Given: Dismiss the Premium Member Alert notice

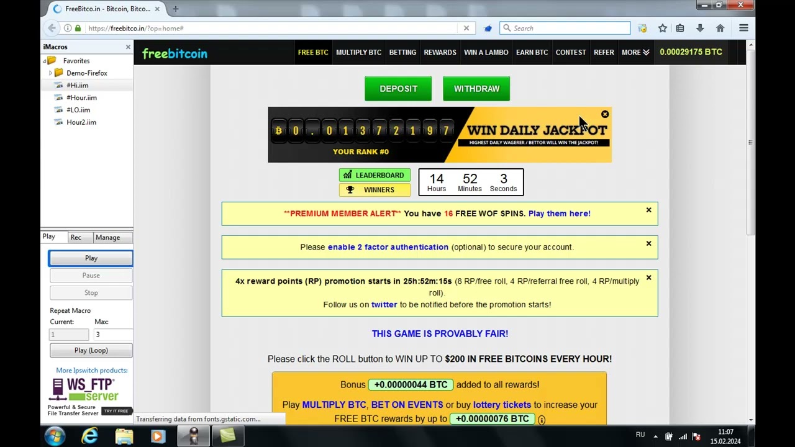Looking at the screenshot, I should [648, 210].
